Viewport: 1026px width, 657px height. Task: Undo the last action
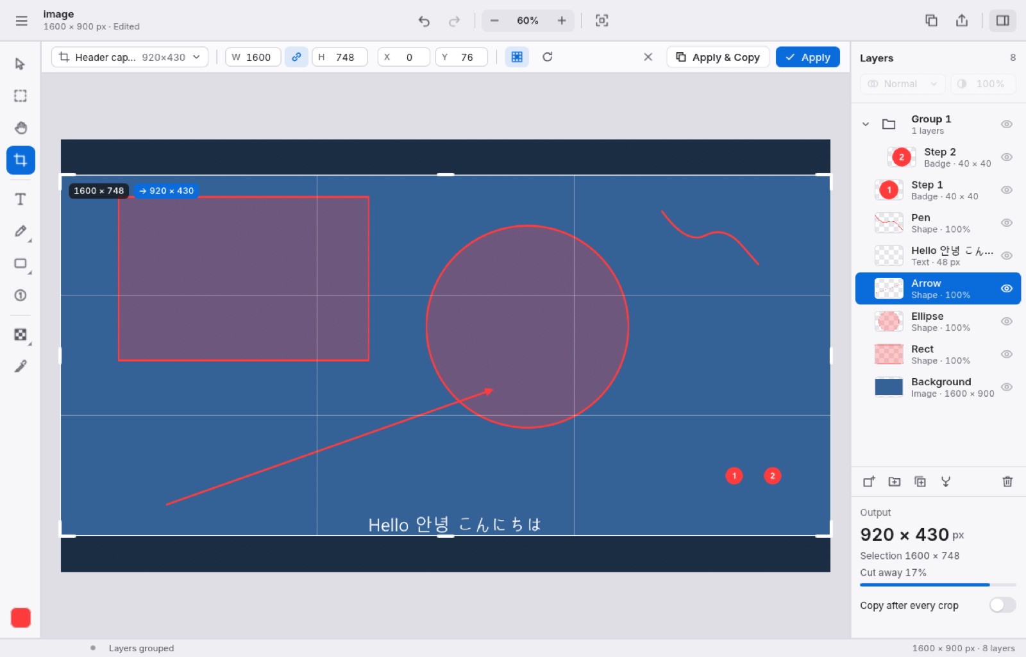[x=424, y=21]
